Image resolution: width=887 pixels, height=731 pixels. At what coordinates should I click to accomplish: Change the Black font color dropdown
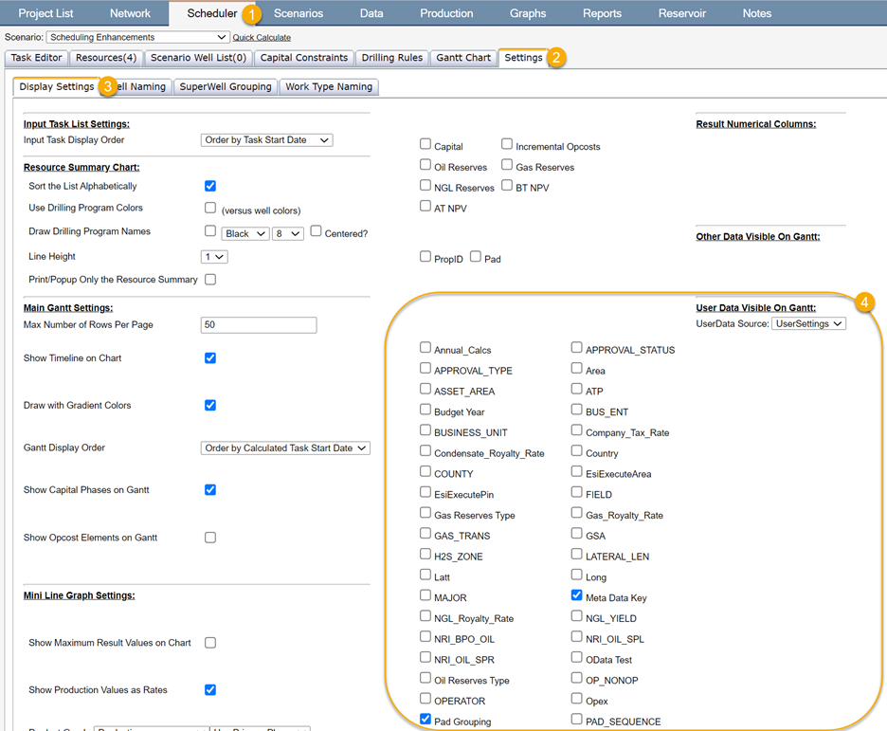pyautogui.click(x=244, y=233)
